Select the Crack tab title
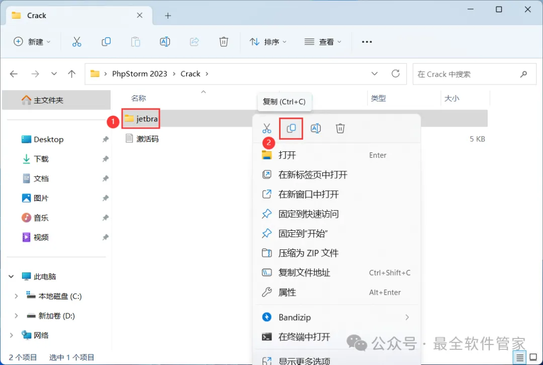 tap(37, 16)
